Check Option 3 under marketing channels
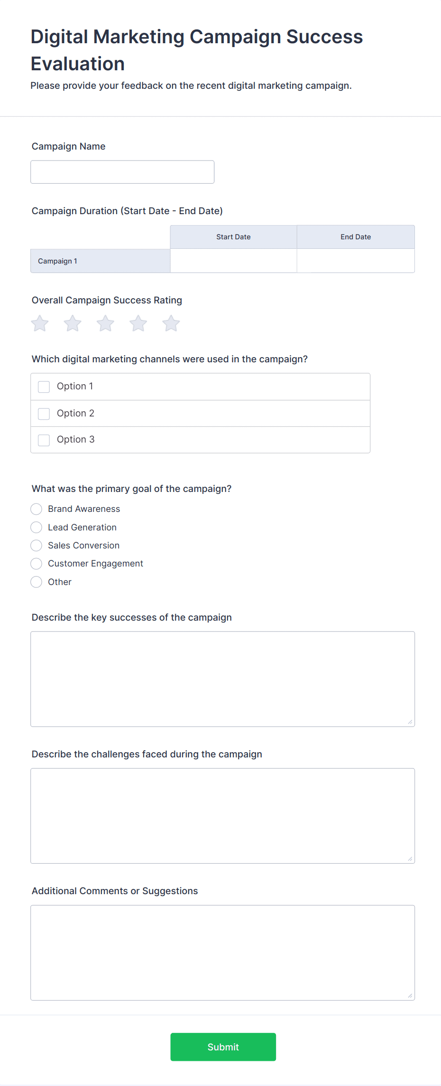441x1086 pixels. tap(44, 440)
